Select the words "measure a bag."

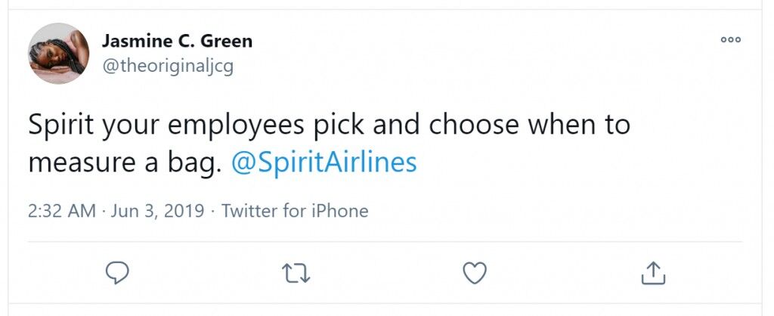(123, 164)
